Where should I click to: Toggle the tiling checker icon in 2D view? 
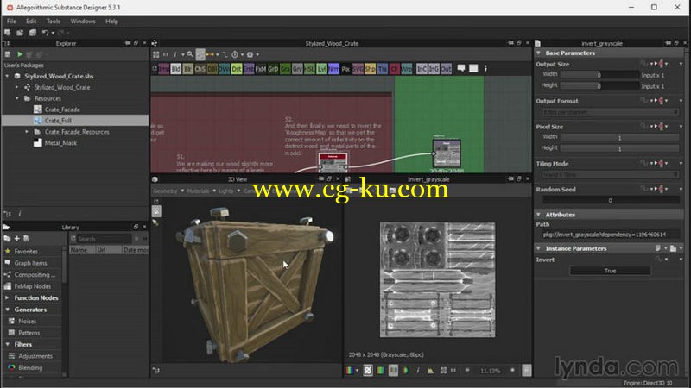368,371
